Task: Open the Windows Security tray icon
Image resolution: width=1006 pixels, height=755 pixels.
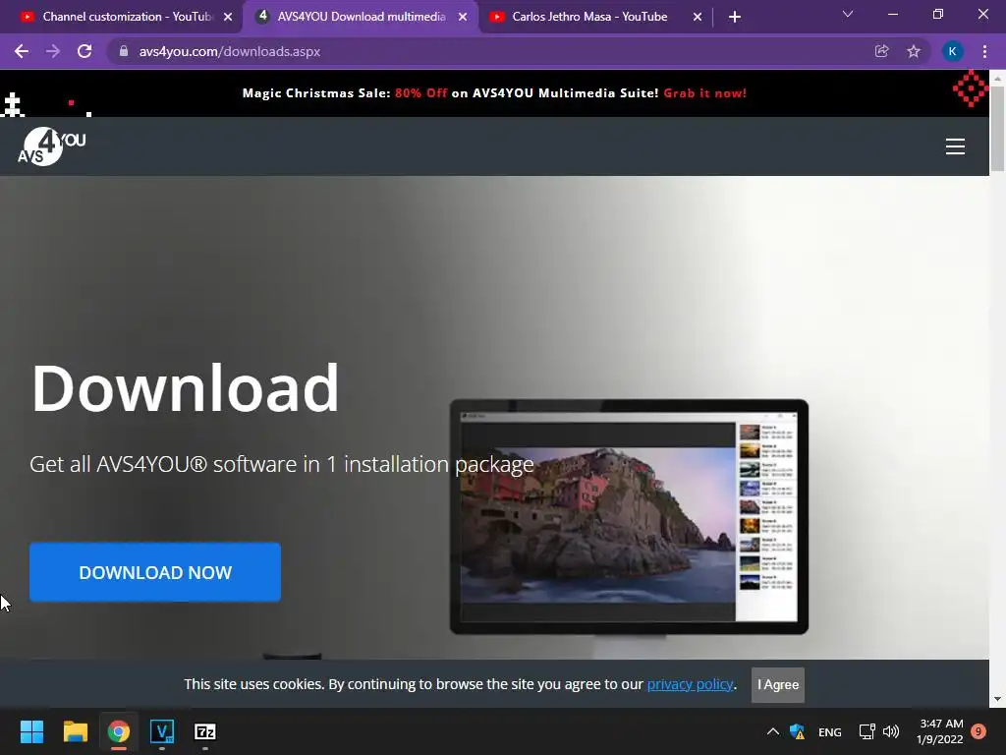Action: (x=798, y=731)
